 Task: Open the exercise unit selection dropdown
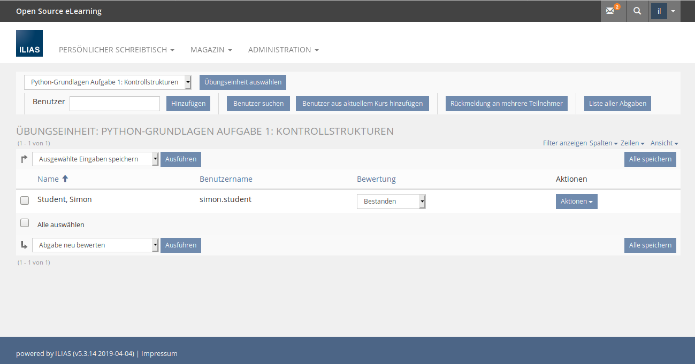[108, 82]
